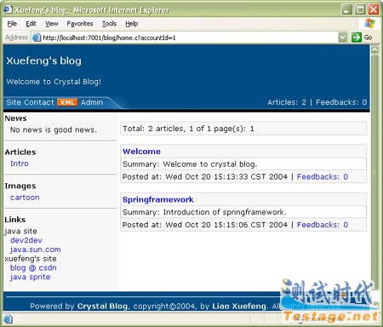Open the Welcome article link
This screenshot has height=327, width=383.
141,152
